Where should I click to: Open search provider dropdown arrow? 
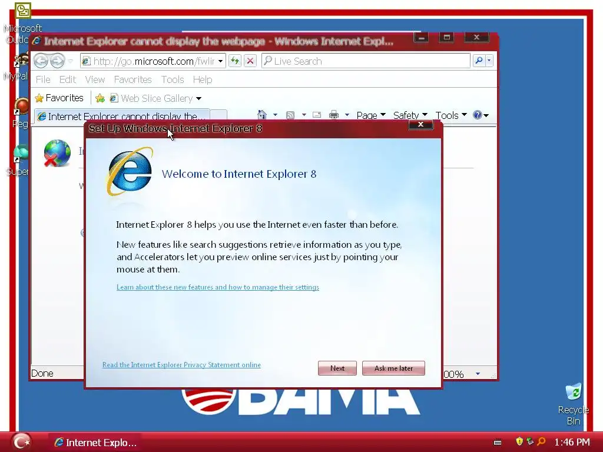click(x=489, y=61)
